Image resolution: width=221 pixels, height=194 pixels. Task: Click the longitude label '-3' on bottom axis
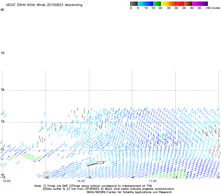coord(176,177)
